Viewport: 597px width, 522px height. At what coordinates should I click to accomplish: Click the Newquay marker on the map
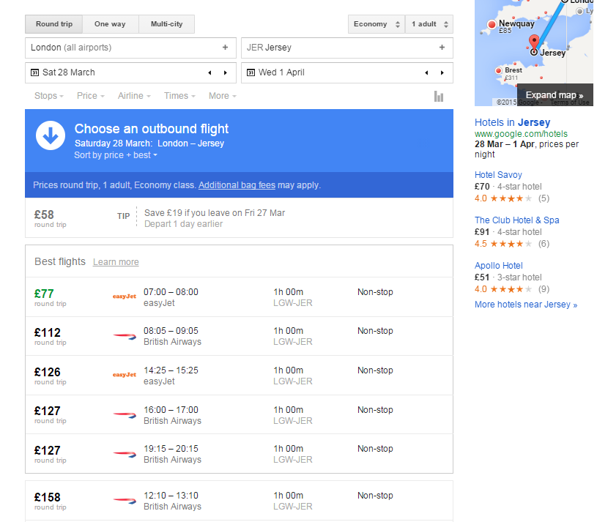[x=492, y=25]
